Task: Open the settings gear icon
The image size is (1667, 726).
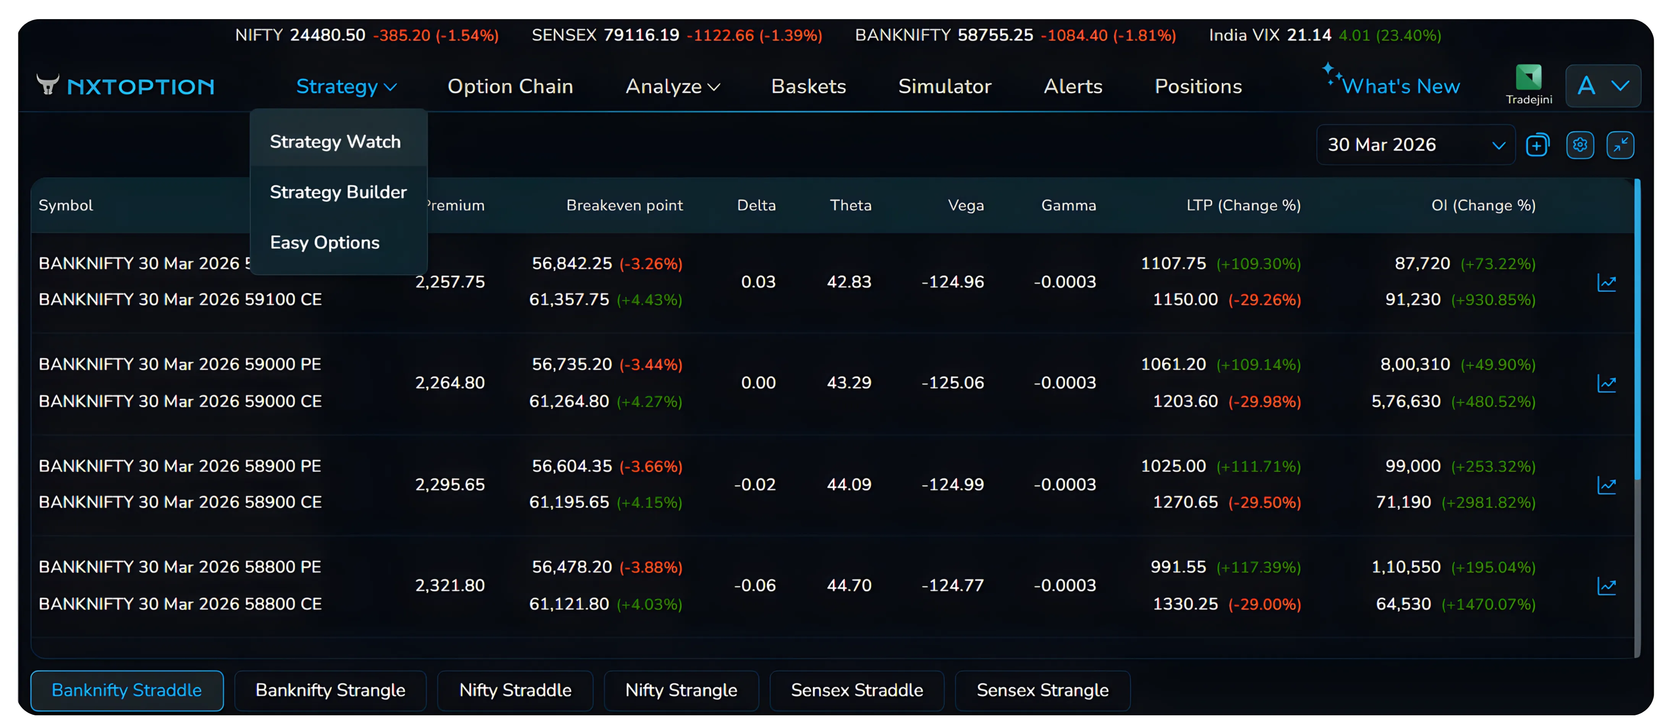Action: tap(1580, 144)
